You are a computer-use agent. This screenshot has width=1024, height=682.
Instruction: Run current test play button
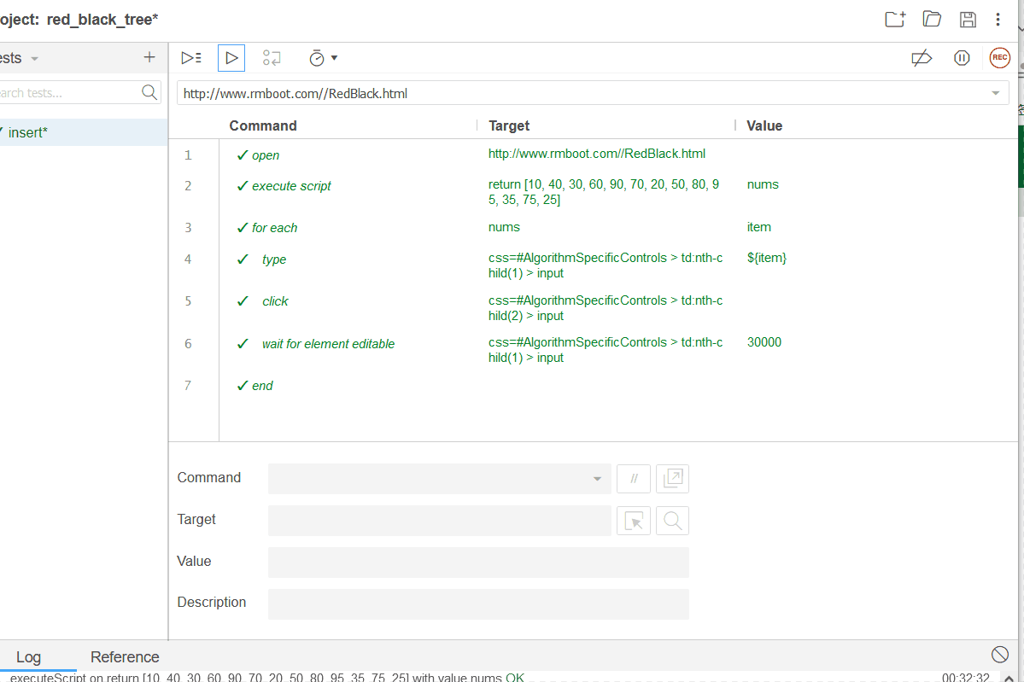click(231, 58)
